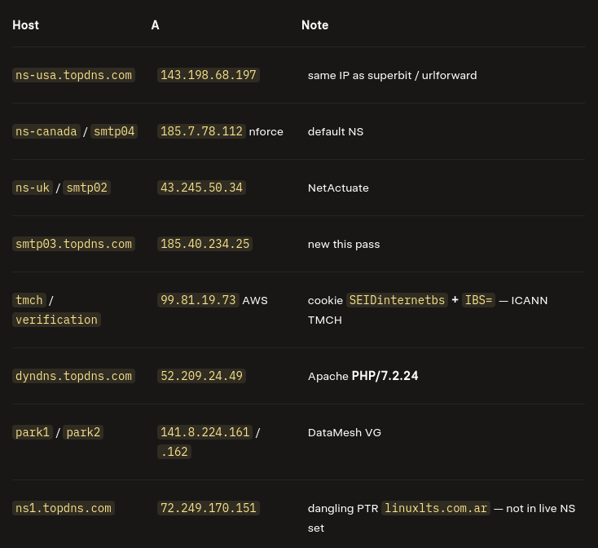Select the 185.40.234.25 IP address

pyautogui.click(x=204, y=244)
